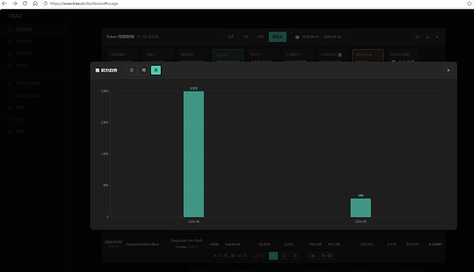This screenshot has height=272, width=474.
Task: Close the Token usage panel behind dialog
Action: (x=437, y=37)
